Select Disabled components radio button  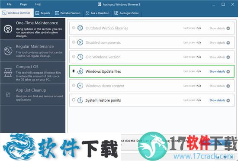coord(74,42)
